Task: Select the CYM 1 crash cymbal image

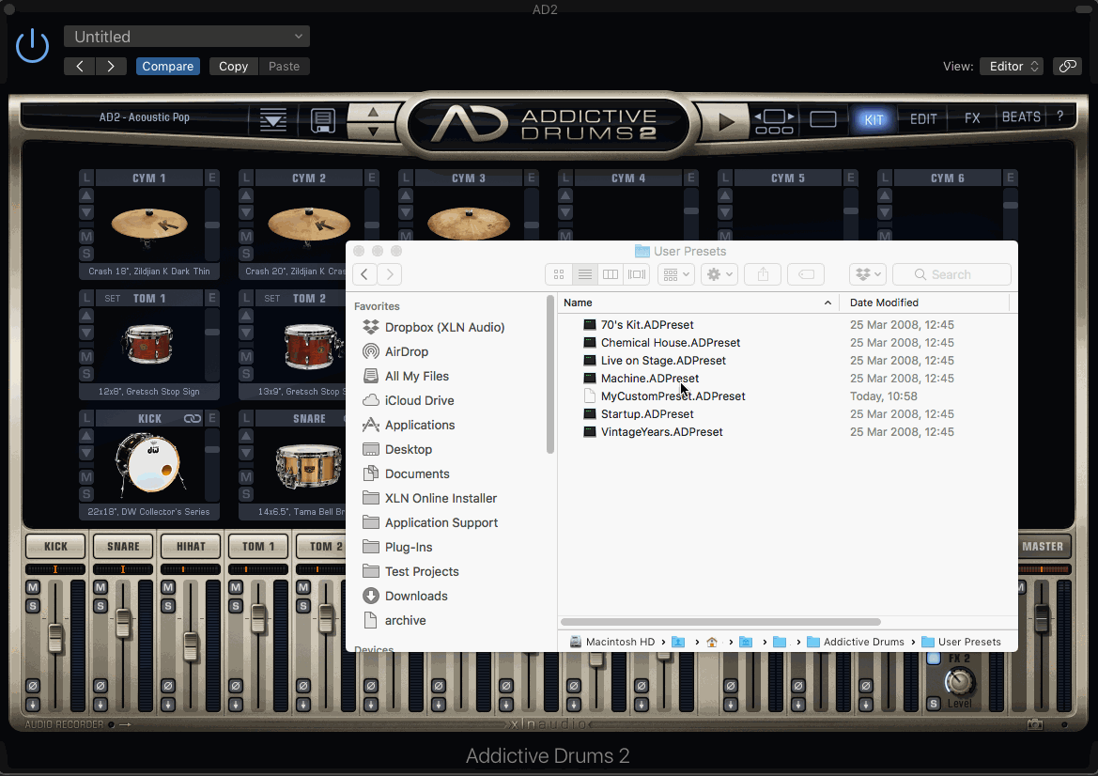Action: pos(149,225)
